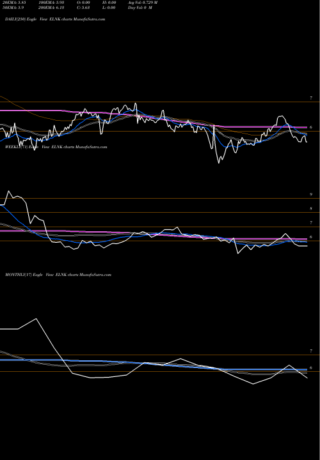Click the MONTHLY(17) Eagle View chart title
Screen dimensions: 320x460
tap(58, 275)
